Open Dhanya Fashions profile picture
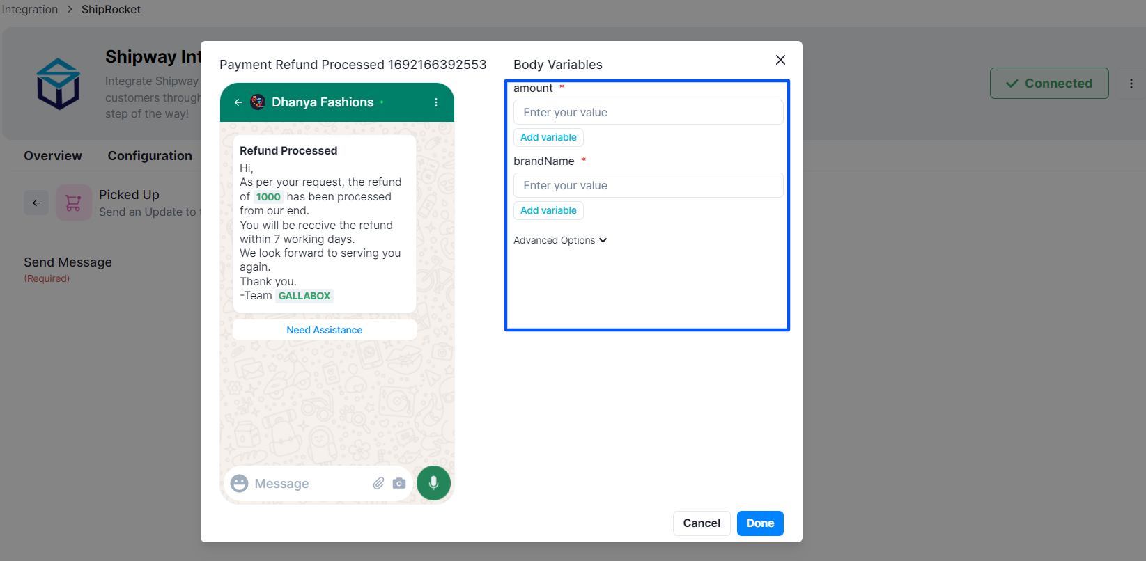 point(258,102)
